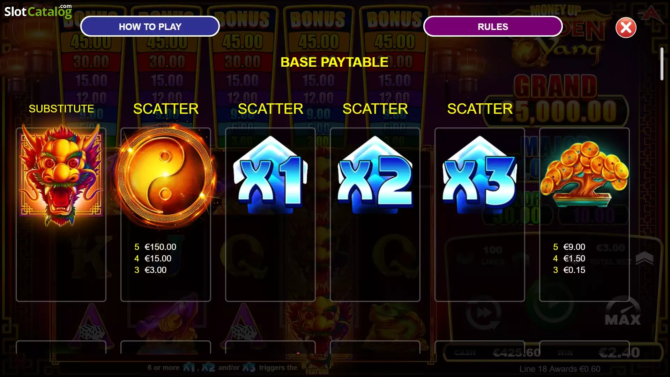This screenshot has width=670, height=377.
Task: Select the yin yang scatter symbol
Action: pyautogui.click(x=165, y=176)
